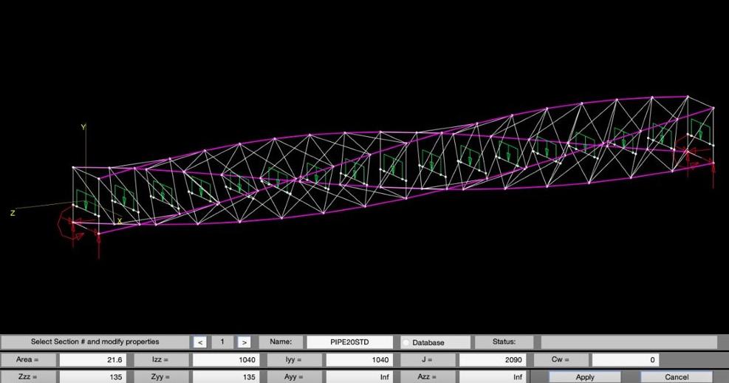Edit the Area value 21.6
Viewport: 729px width, 383px height.
(92, 360)
